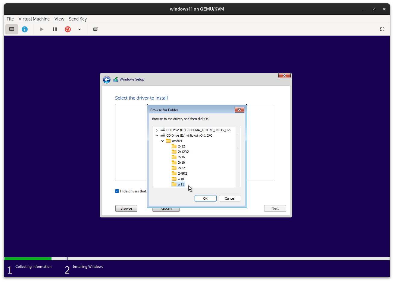Select CD Drive (E:) virtio-win-0.1.240
The image size is (394, 282).
[x=189, y=135]
